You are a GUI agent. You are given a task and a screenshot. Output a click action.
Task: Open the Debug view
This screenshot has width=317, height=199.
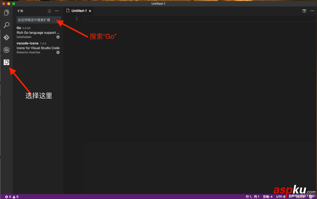coord(6,50)
